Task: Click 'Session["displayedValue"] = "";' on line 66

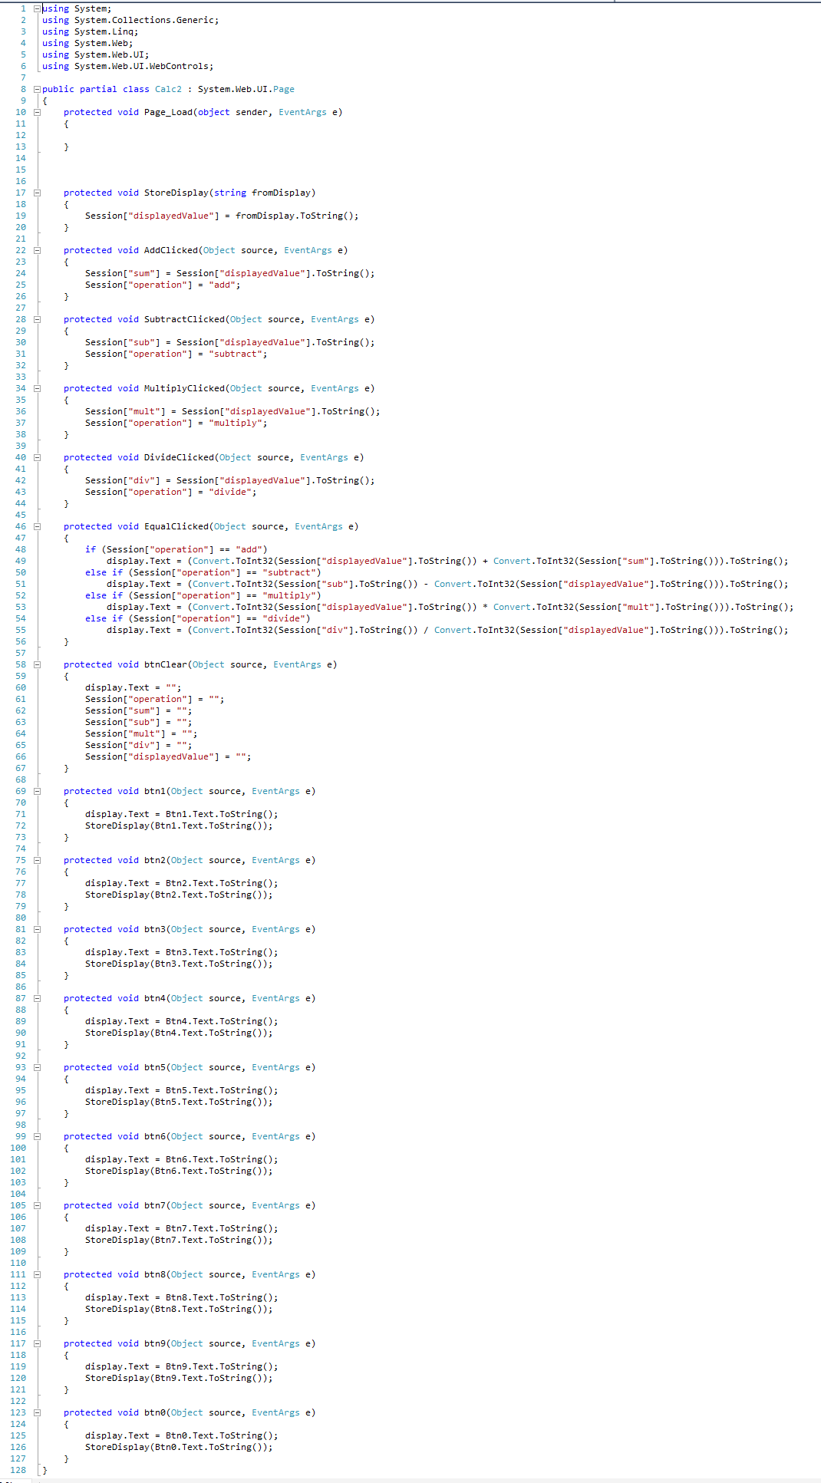Action: 168,756
